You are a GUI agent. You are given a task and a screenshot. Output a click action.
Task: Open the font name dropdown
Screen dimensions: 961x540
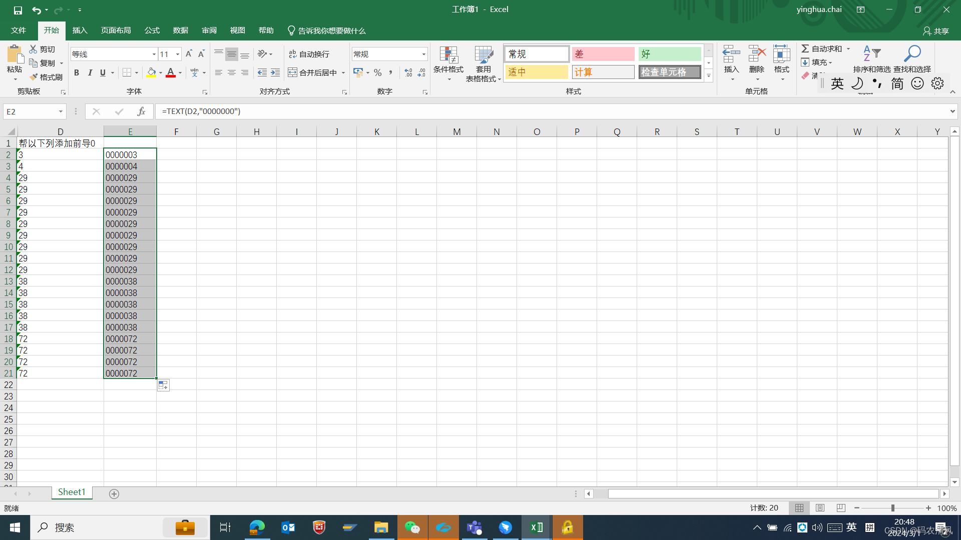[154, 54]
